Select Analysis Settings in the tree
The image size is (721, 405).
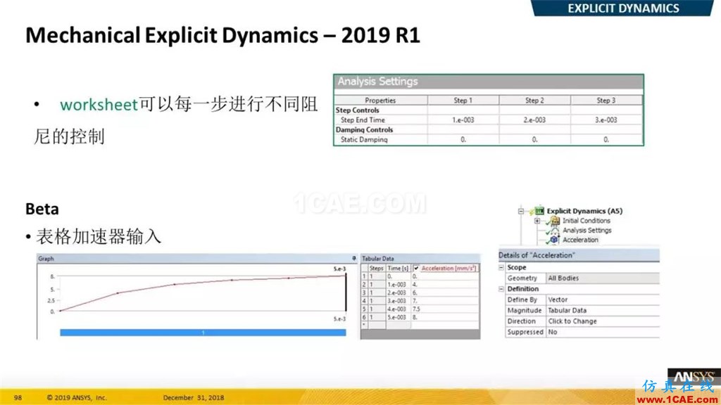tap(587, 231)
